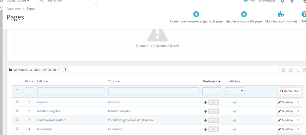The width and height of the screenshot is (306, 135).
Task: Click the add new page category plus icon
Action: point(196,14)
